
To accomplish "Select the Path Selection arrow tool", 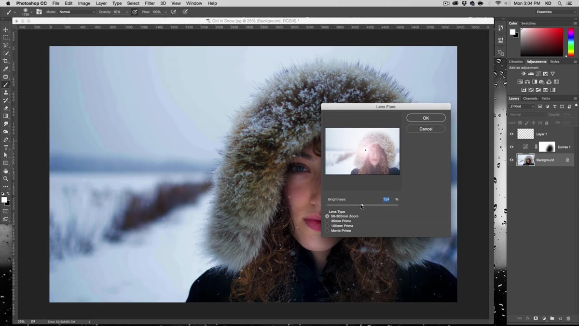I will (6, 155).
